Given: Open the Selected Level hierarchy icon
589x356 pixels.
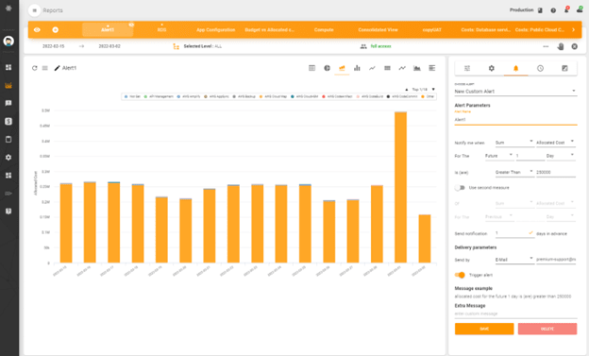Looking at the screenshot, I should click(176, 46).
